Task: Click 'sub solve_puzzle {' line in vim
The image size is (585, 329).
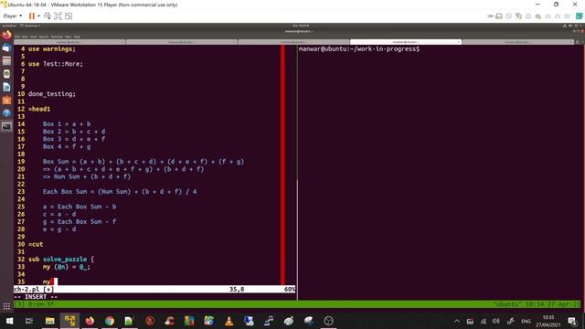Action: pyautogui.click(x=61, y=260)
